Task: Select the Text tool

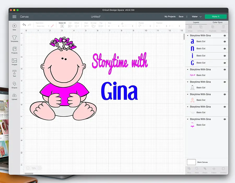Action: [14, 72]
